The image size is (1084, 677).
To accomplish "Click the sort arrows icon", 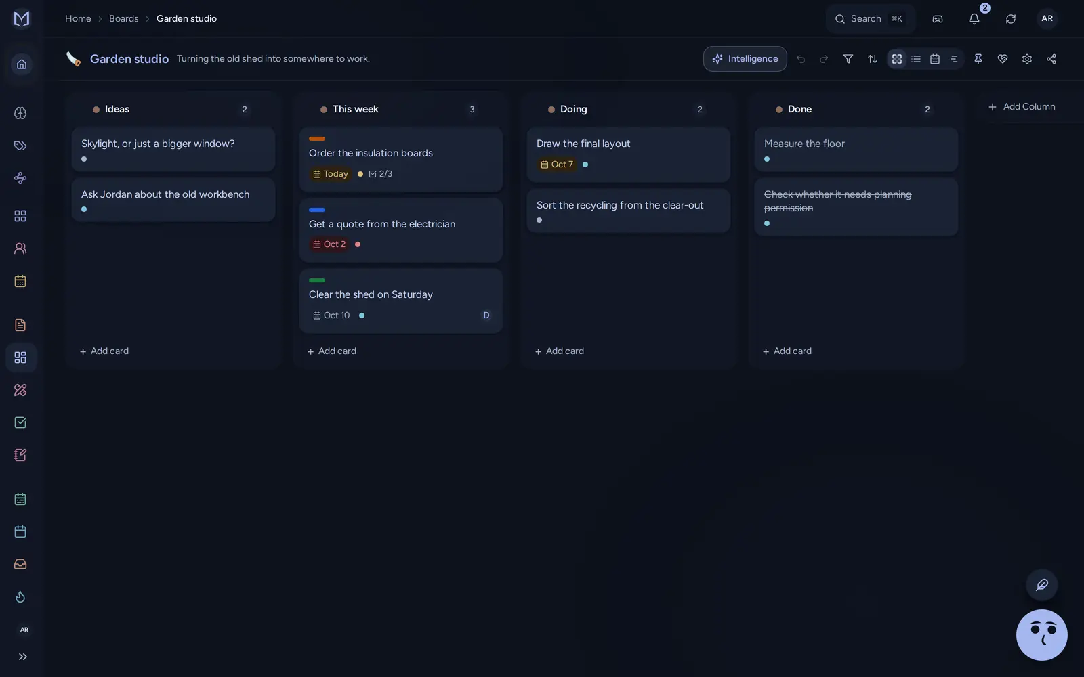I will click(x=872, y=59).
